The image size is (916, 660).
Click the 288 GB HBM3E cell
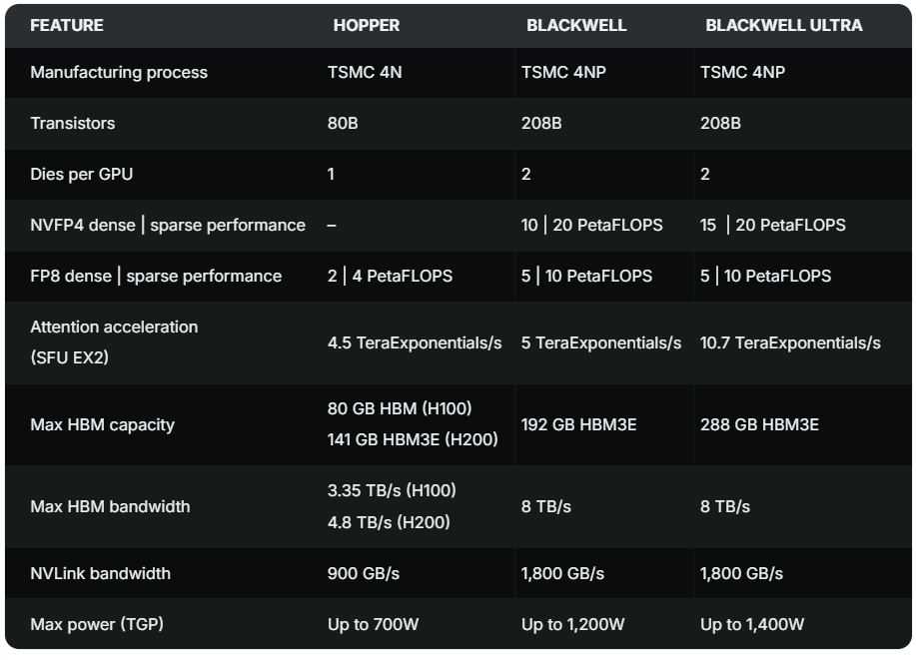click(x=759, y=424)
